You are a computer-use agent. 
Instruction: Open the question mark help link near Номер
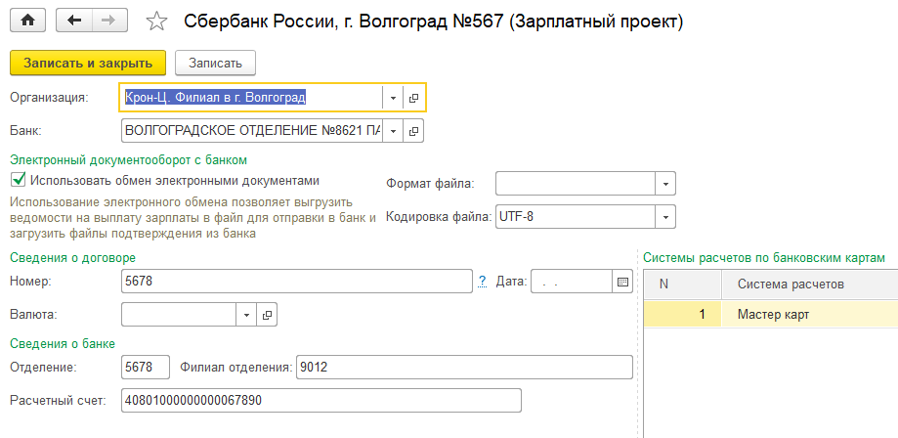point(482,281)
